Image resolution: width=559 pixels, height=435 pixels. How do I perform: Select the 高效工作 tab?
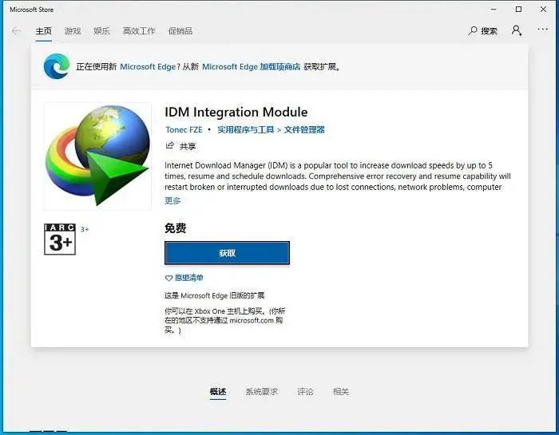pos(139,31)
